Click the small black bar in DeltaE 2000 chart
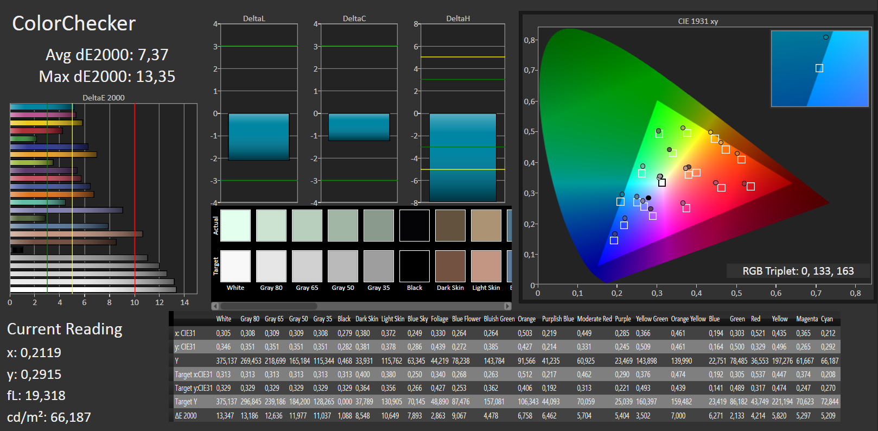 pos(17,250)
